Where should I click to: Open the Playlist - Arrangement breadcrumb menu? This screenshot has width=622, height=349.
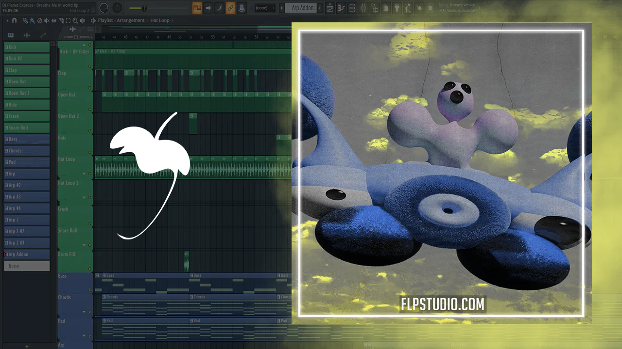coord(121,20)
